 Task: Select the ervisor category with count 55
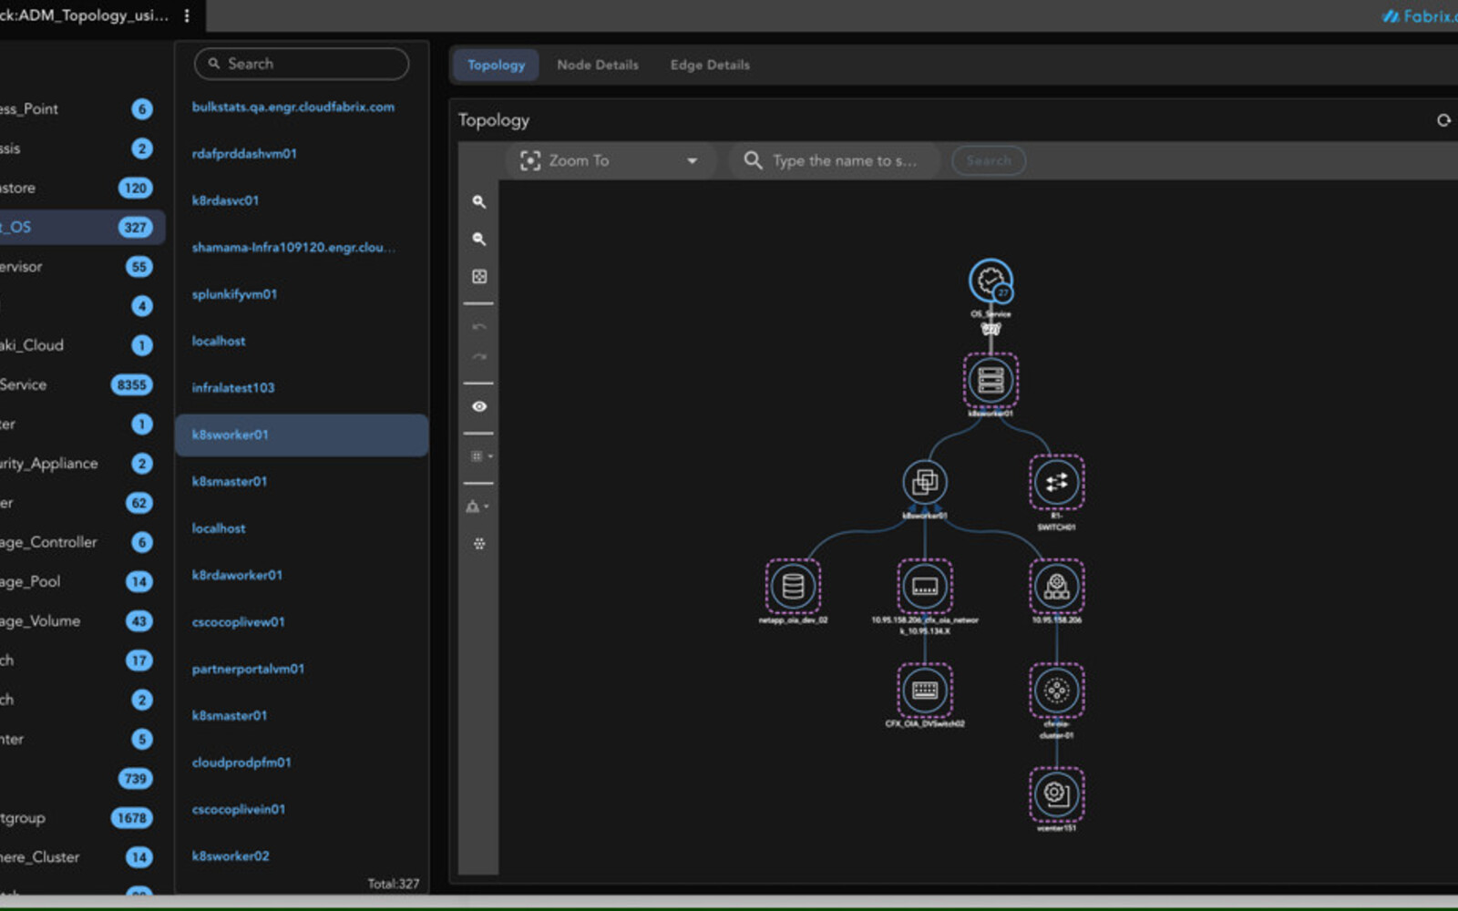pos(82,267)
